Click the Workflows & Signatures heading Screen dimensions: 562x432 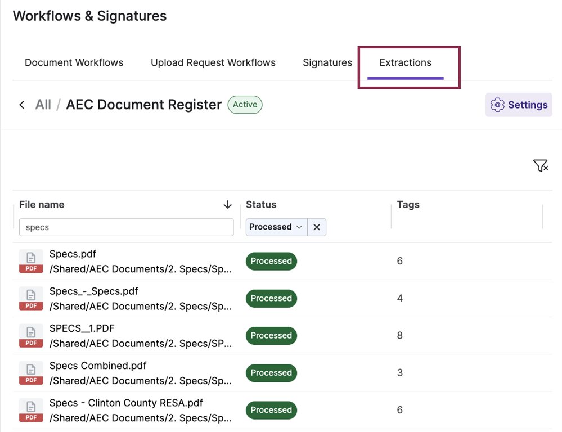point(89,16)
